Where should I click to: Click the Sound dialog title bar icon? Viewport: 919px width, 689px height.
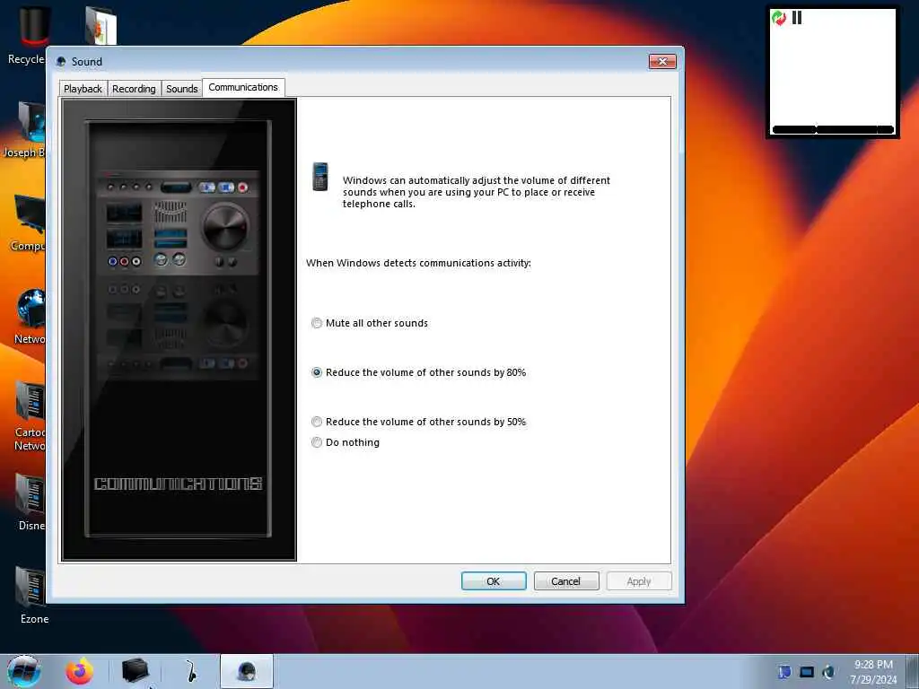tap(61, 62)
